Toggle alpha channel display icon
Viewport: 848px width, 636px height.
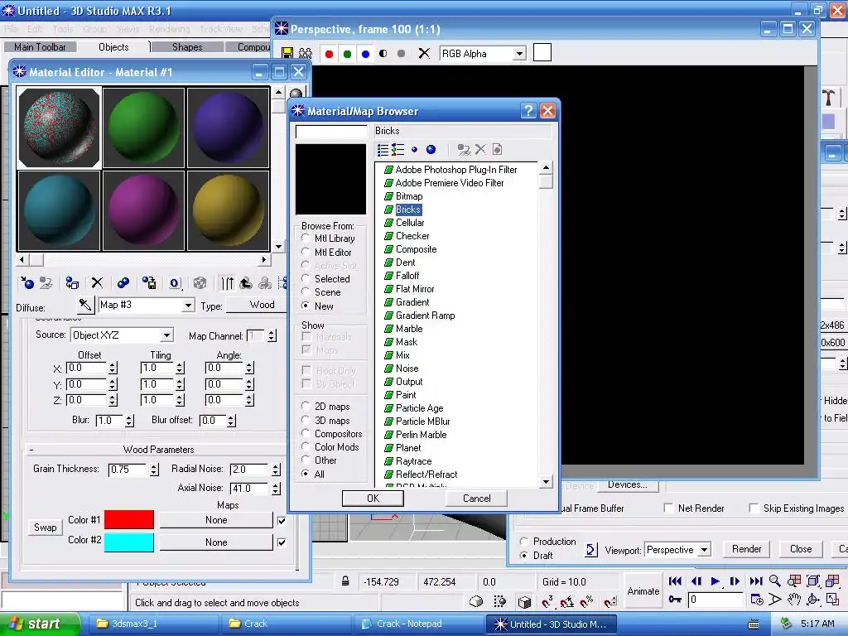coord(383,54)
